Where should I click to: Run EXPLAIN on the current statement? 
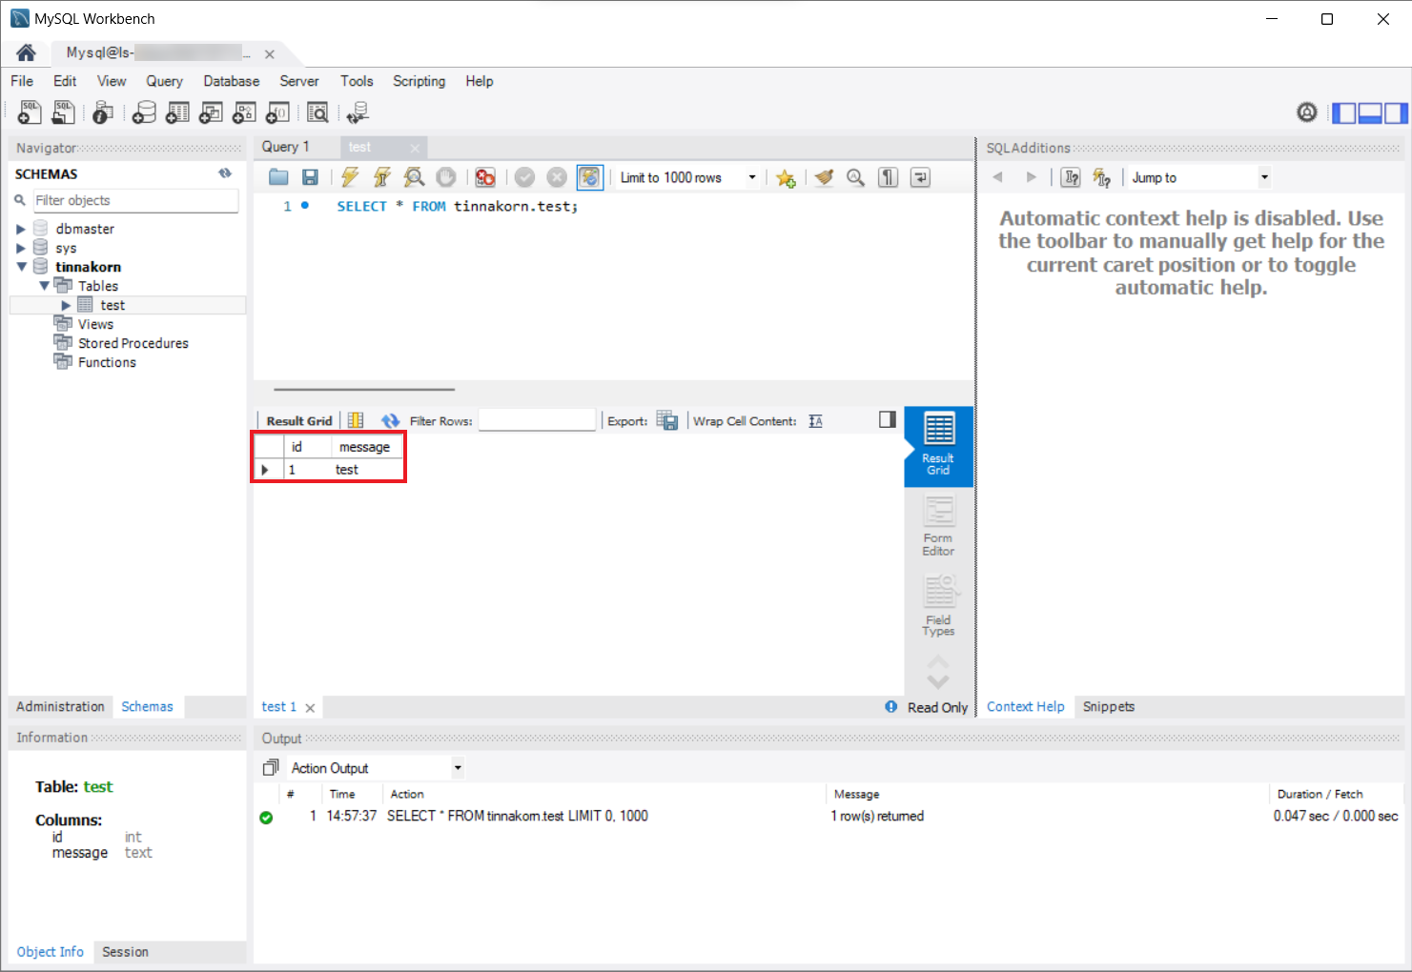click(x=414, y=177)
